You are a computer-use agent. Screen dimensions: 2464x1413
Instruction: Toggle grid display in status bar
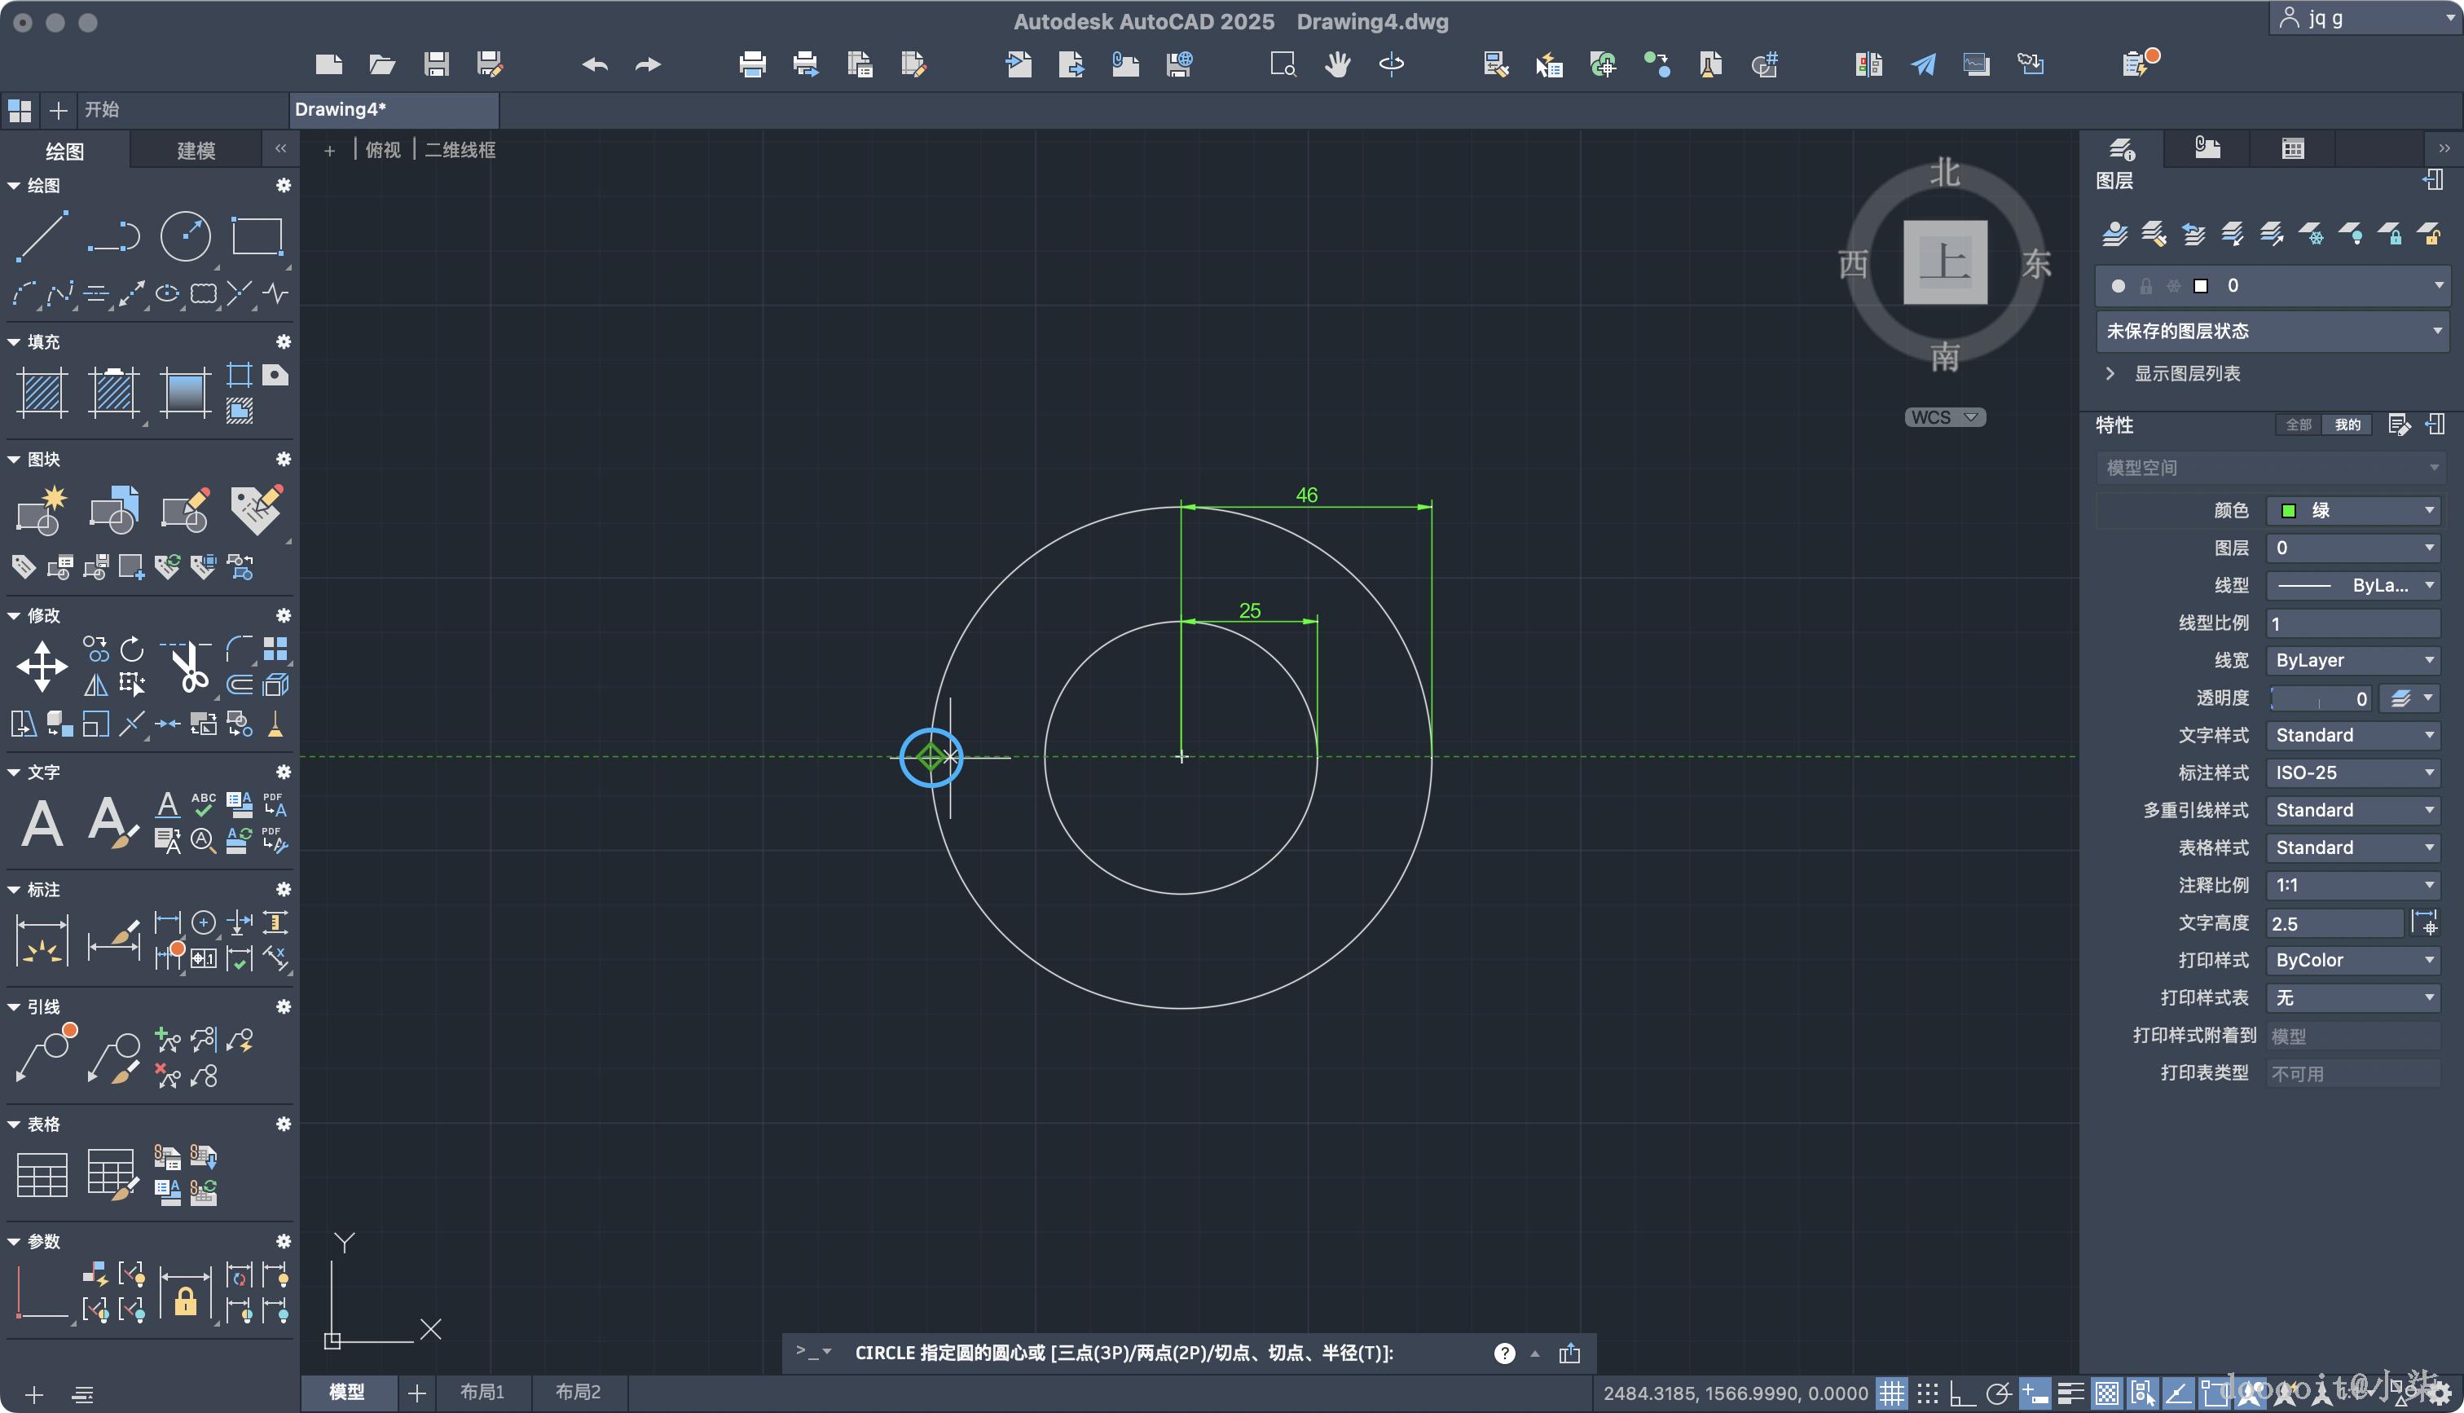tap(1890, 1394)
